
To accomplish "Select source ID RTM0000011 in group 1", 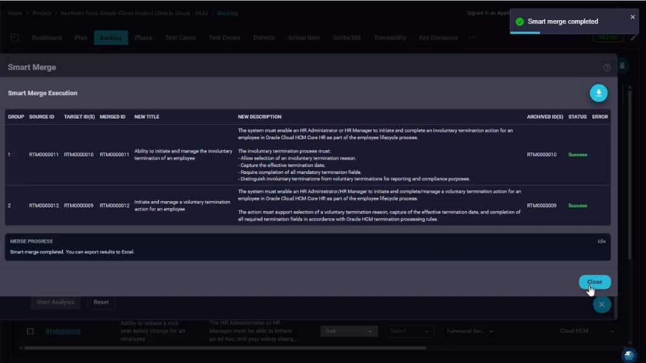I will (x=44, y=155).
